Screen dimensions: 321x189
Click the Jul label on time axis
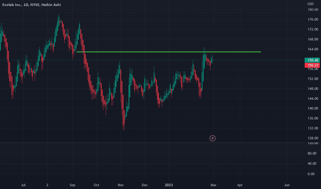click(x=23, y=185)
